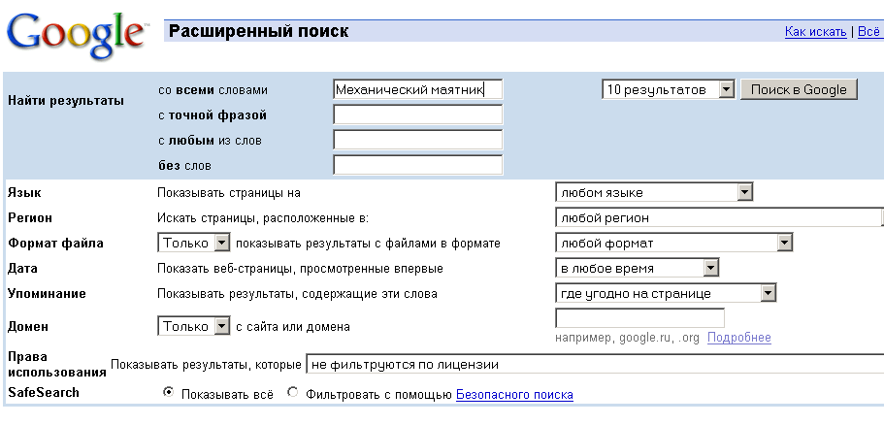884x425 pixels.
Task: Open the 'в любое время' date dropdown
Action: click(x=638, y=269)
